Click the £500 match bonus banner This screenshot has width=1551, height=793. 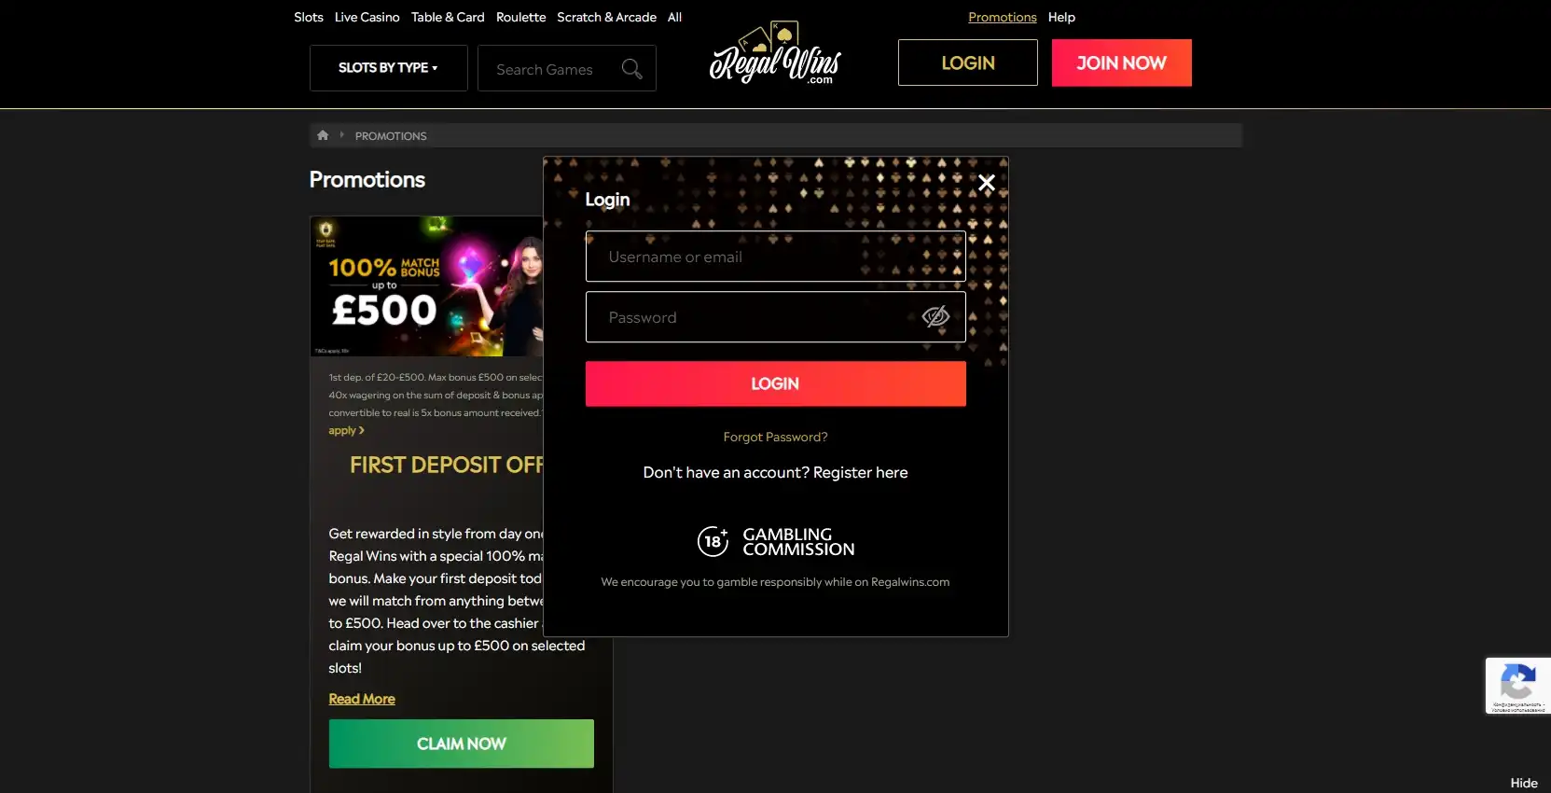(x=427, y=286)
